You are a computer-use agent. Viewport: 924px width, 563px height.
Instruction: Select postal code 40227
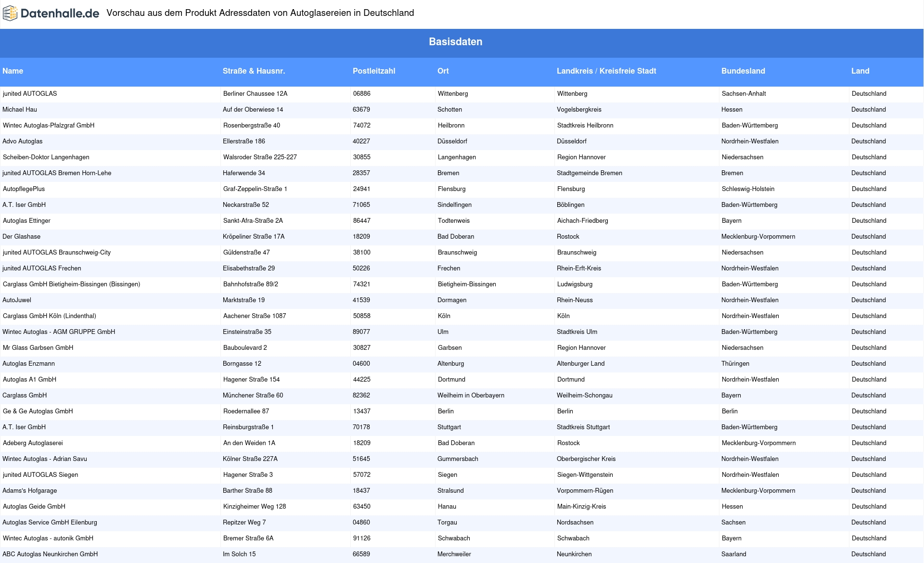coord(361,141)
